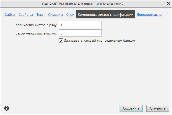Uncheck the Записывать каждый лист отдельным блоком box
The width and height of the screenshot is (172, 115).
coord(61,41)
